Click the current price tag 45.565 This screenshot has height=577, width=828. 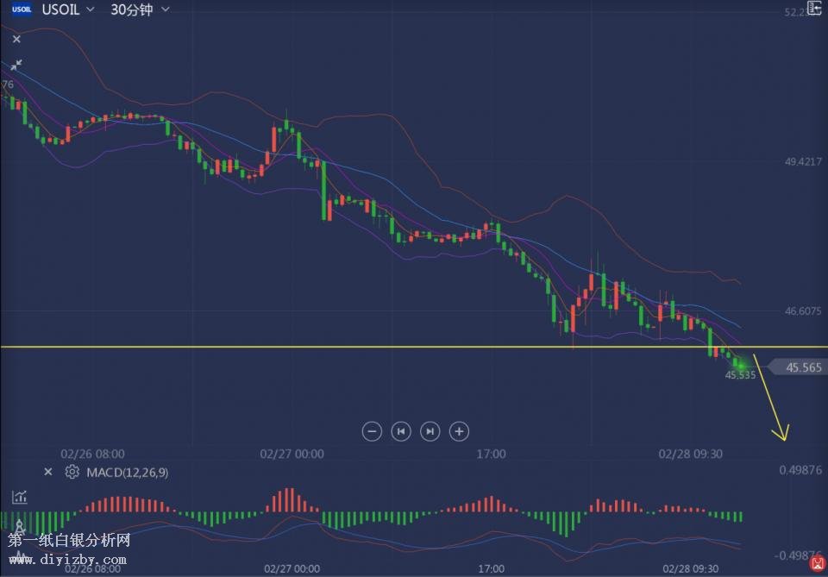point(804,367)
